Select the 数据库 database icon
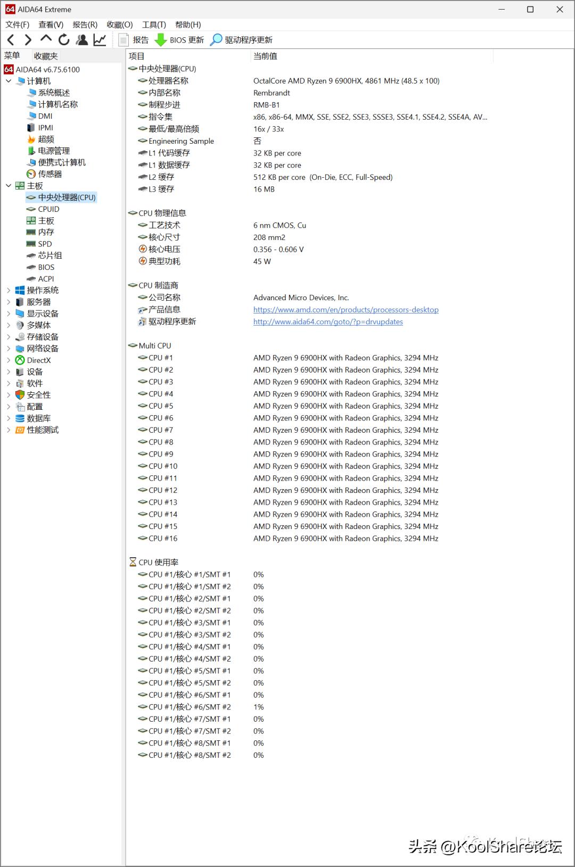The image size is (575, 867). (x=20, y=418)
